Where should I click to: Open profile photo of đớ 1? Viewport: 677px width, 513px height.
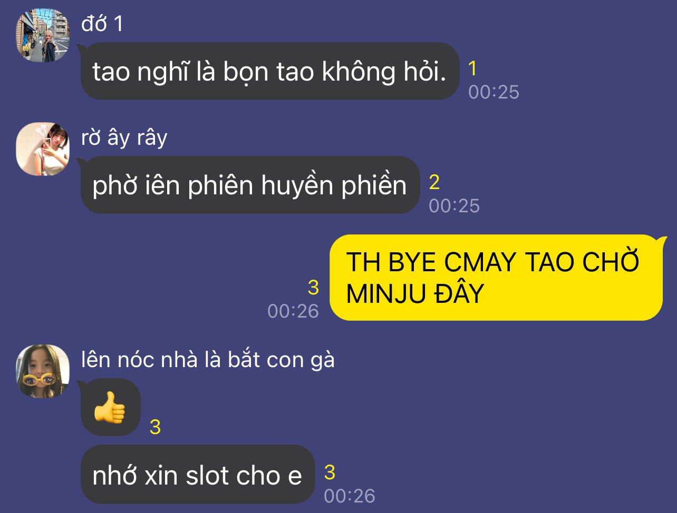click(43, 35)
